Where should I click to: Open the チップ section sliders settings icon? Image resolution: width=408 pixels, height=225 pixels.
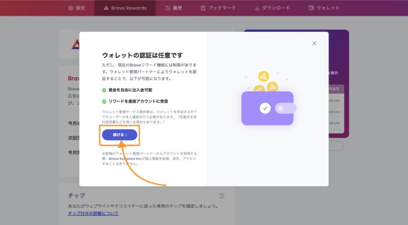pos(222,195)
